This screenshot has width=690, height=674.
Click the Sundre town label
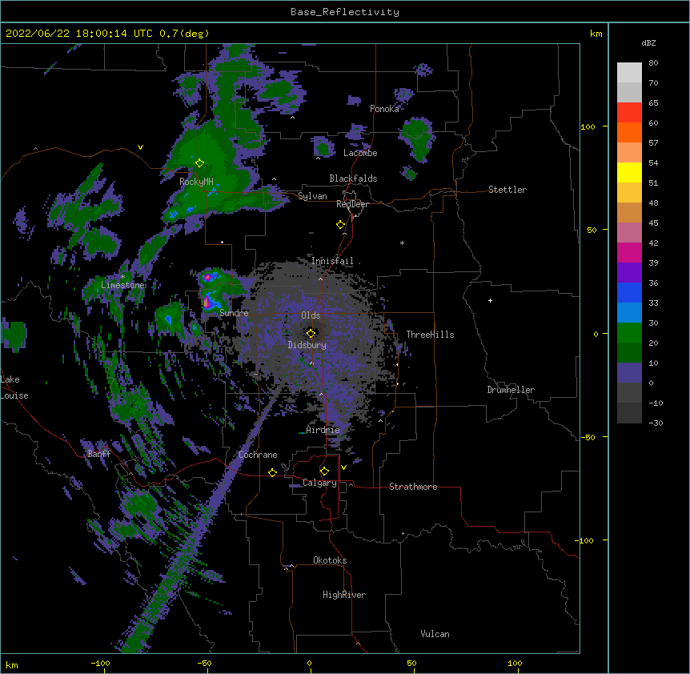pos(234,313)
